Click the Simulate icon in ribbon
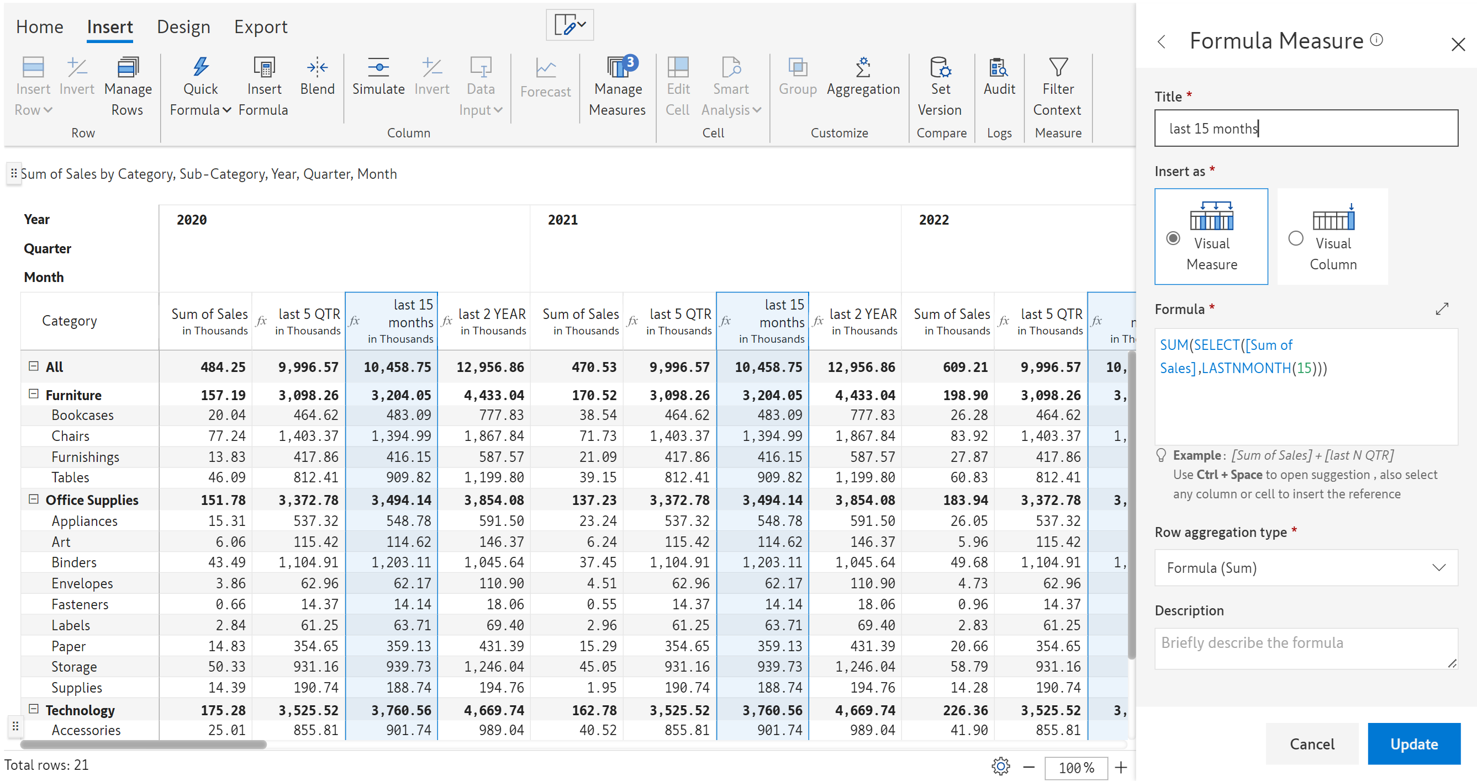The height and width of the screenshot is (782, 1477). pyautogui.click(x=378, y=67)
